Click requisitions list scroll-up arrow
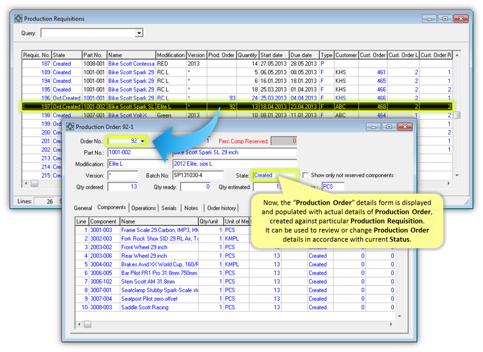 tap(457, 55)
